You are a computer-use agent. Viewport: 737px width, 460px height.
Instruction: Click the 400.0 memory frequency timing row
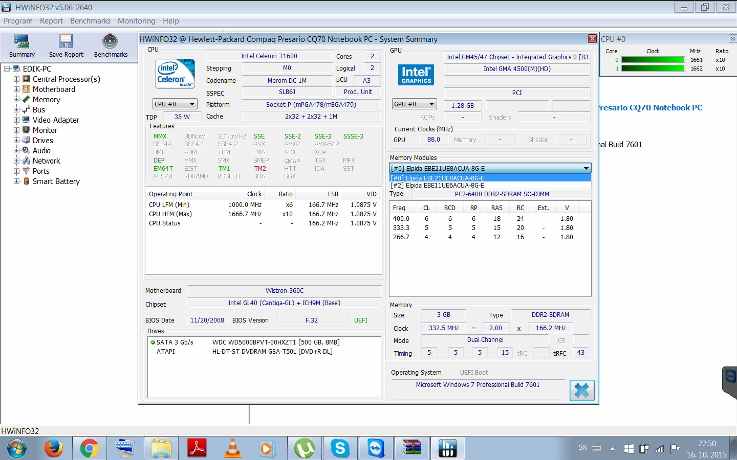tap(490, 219)
